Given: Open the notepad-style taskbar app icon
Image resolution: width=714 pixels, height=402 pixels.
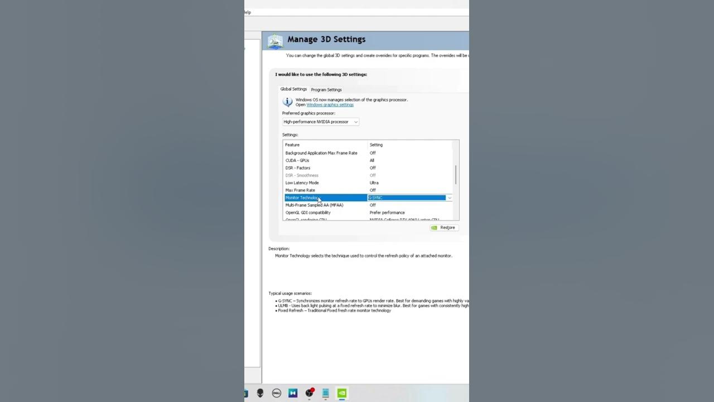Looking at the screenshot, I should 325,393.
